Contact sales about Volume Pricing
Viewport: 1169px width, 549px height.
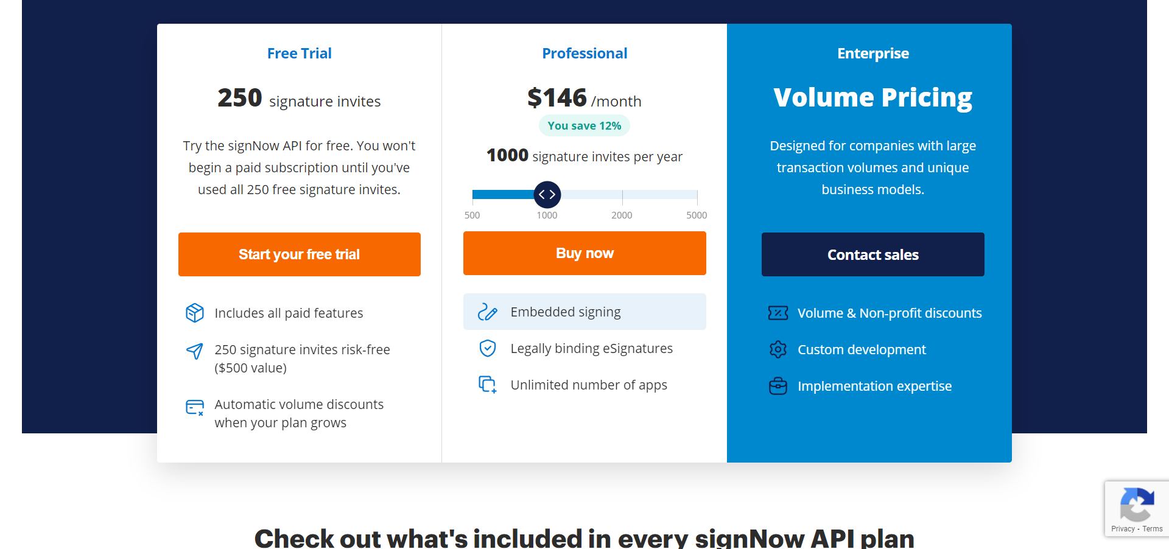(872, 254)
